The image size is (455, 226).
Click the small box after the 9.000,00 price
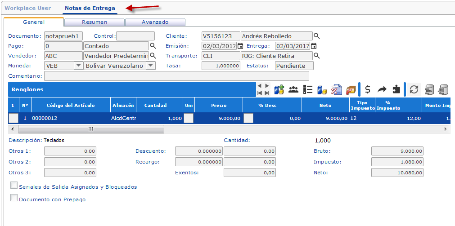[x=248, y=118]
